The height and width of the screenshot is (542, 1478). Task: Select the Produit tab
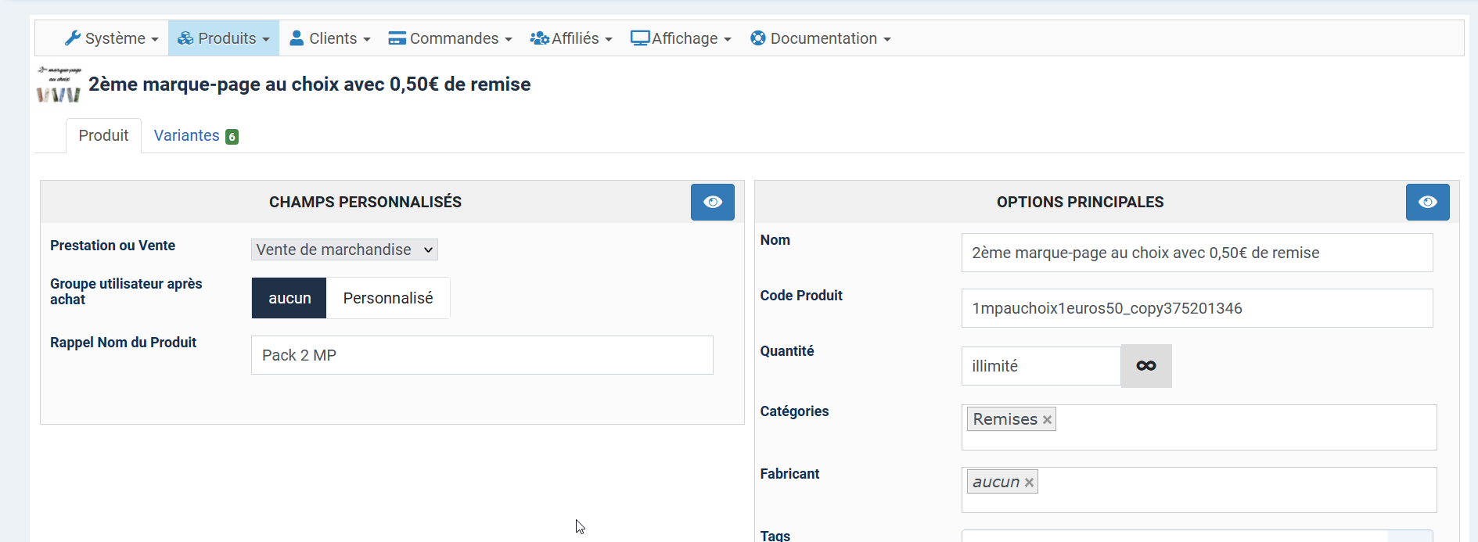point(103,136)
